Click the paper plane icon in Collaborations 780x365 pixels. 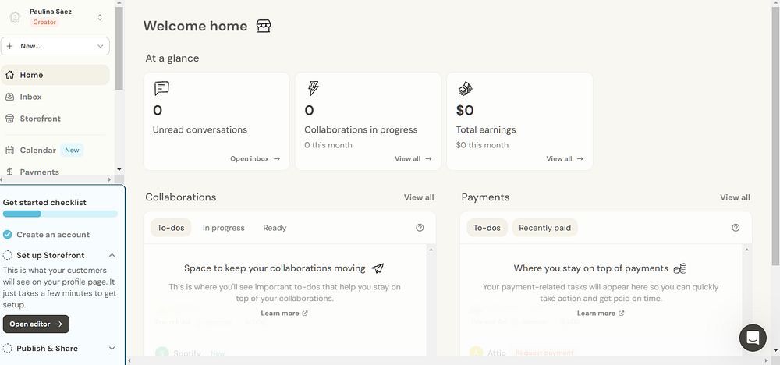coord(378,268)
